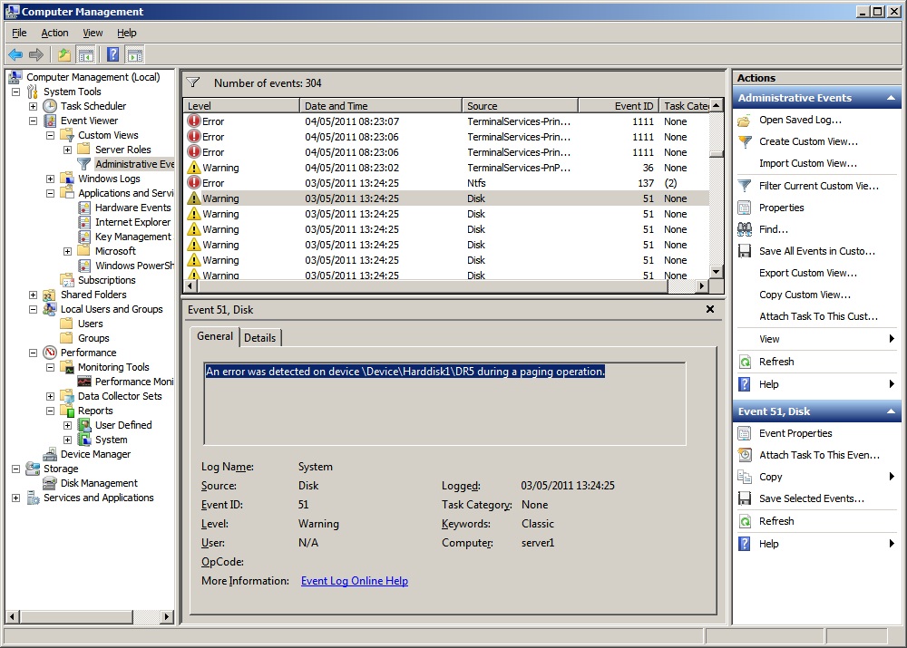Open Device Manager in the console tree
Image resolution: width=907 pixels, height=648 pixels.
pyautogui.click(x=95, y=454)
